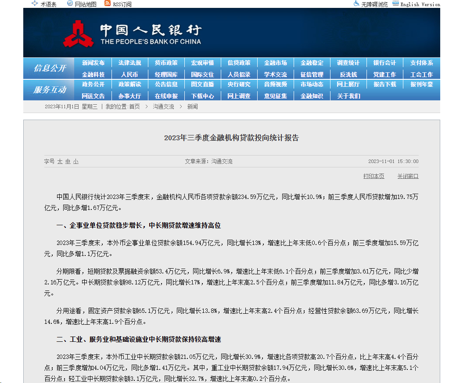Click 首页 in the breadcrumb
This screenshot has width=449, height=383.
point(134,106)
